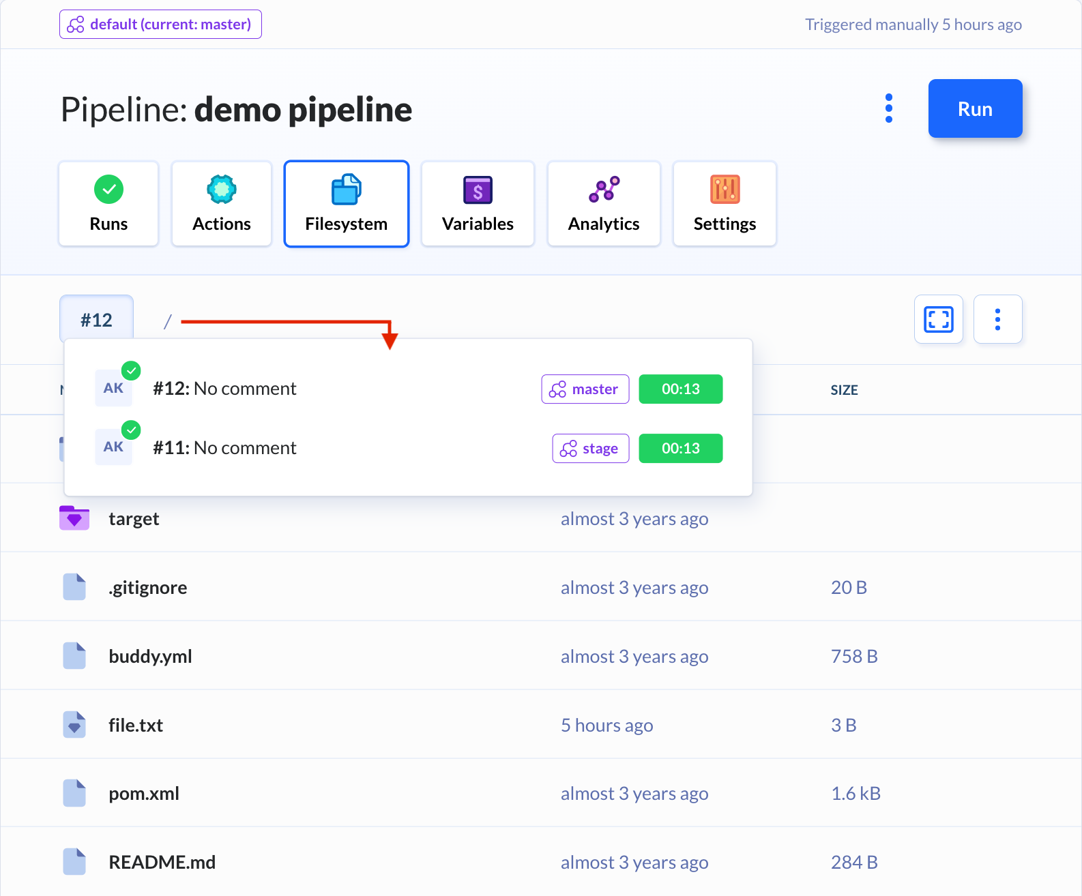Open the target folder
This screenshot has width=1082, height=896.
[x=134, y=519]
